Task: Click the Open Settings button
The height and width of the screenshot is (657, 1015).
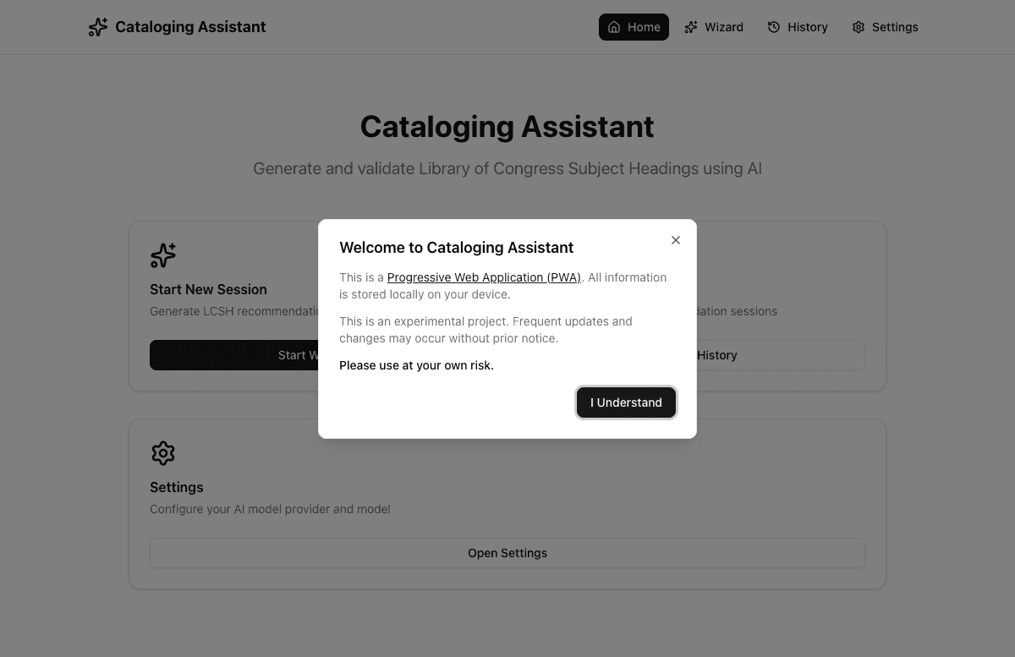Action: (507, 553)
